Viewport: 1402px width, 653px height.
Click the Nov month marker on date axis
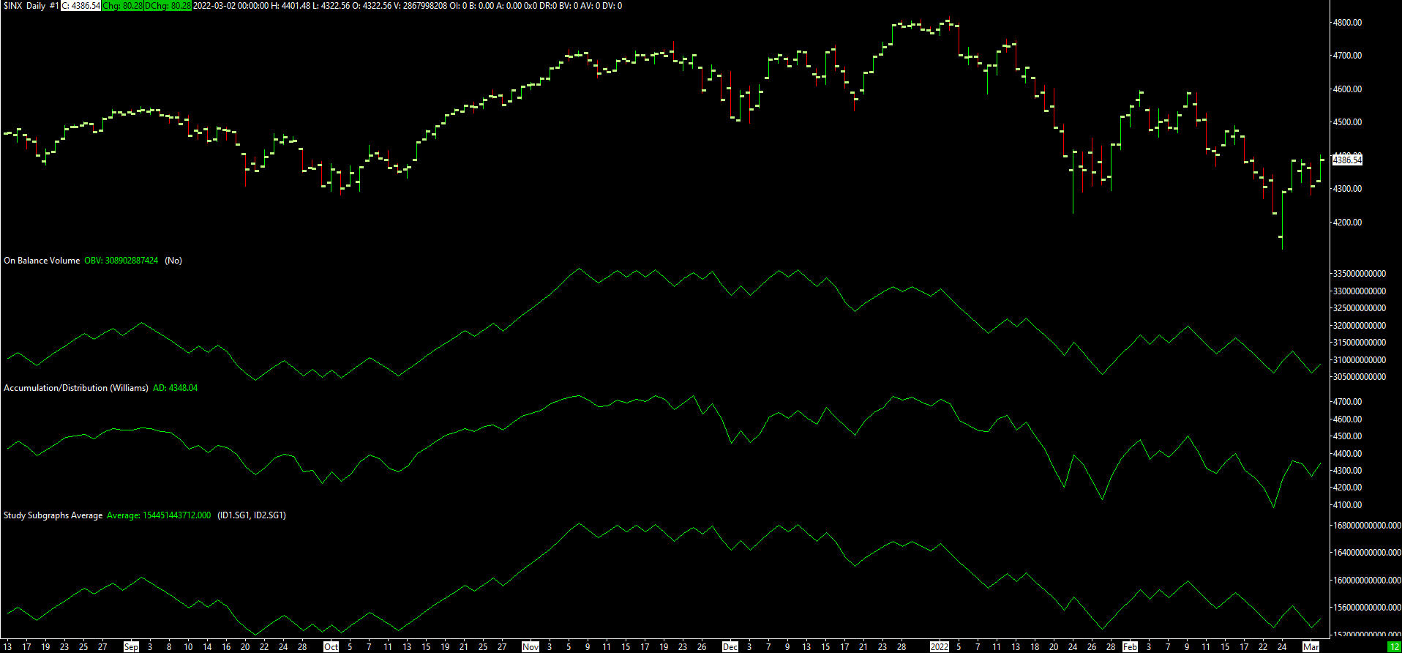tap(531, 647)
